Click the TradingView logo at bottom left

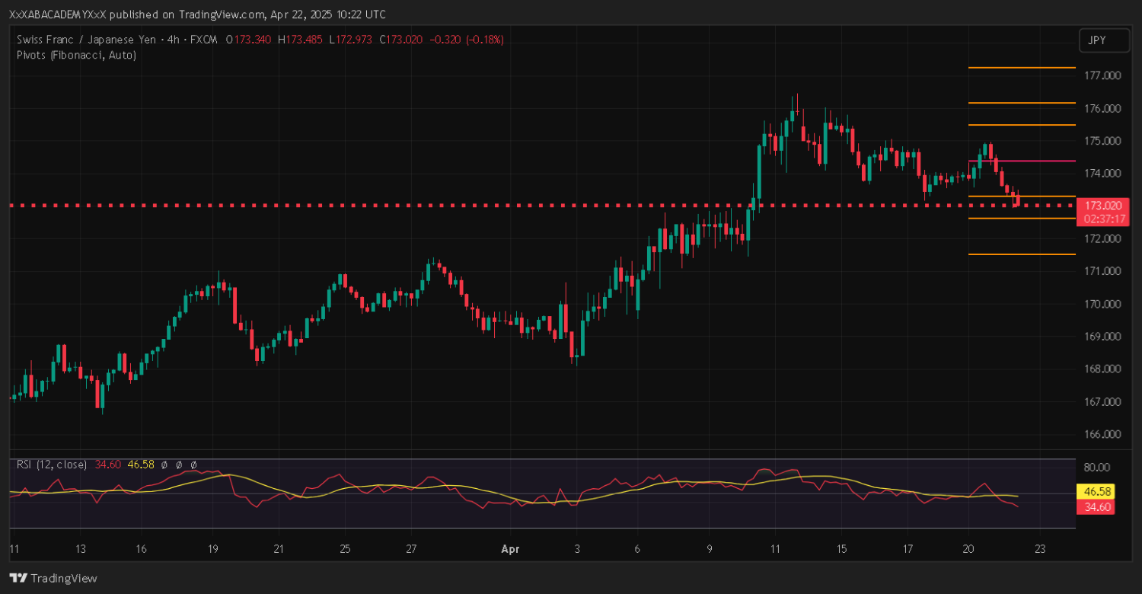click(x=53, y=578)
